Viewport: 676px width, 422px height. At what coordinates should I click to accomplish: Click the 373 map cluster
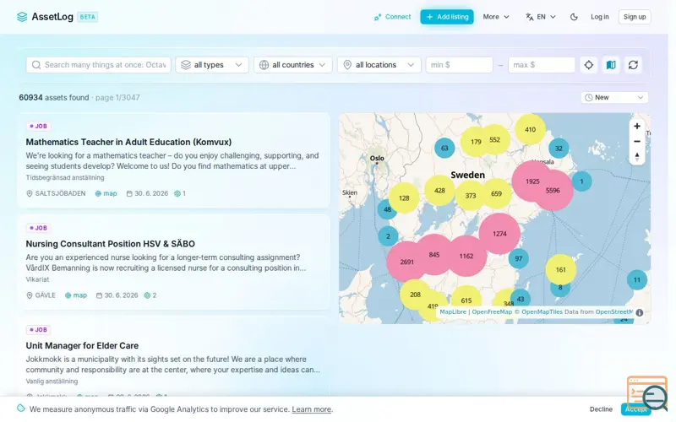[471, 196]
